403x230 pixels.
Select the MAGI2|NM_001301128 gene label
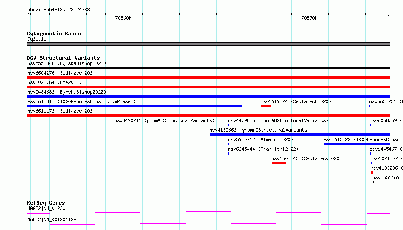click(x=52, y=220)
